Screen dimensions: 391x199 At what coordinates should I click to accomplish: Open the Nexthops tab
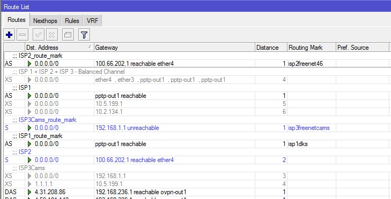(x=45, y=21)
